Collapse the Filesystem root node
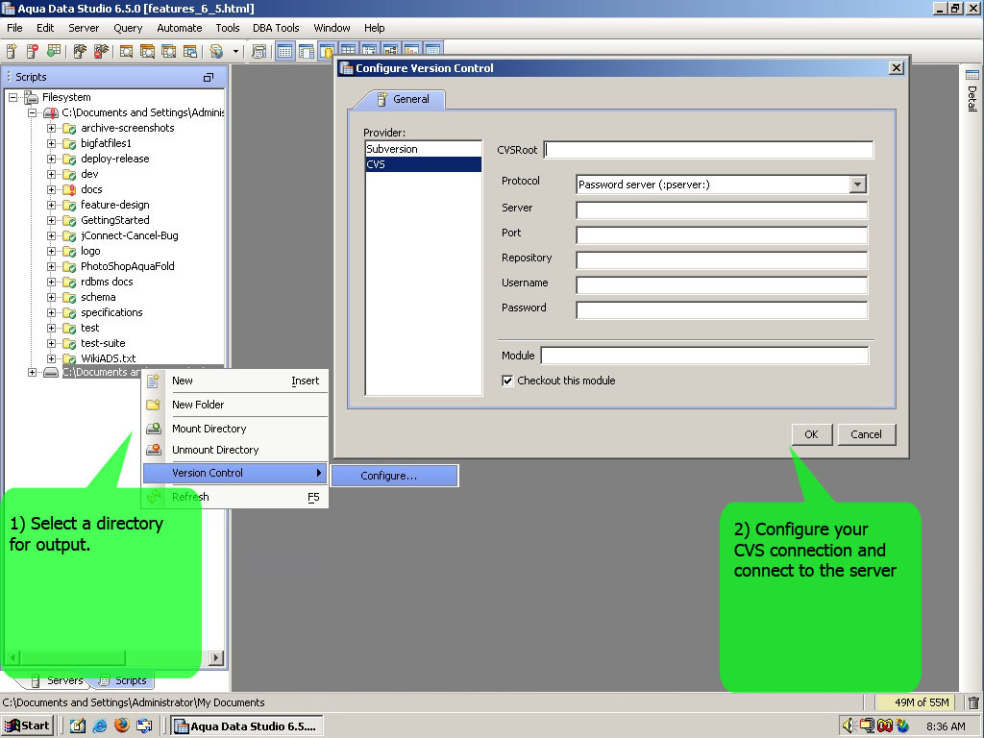 coord(12,97)
